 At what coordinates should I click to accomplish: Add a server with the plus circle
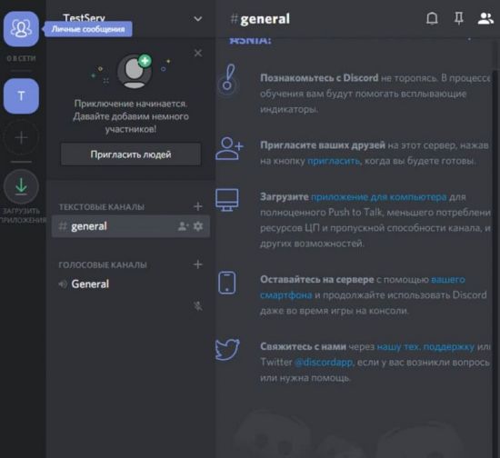(21, 138)
